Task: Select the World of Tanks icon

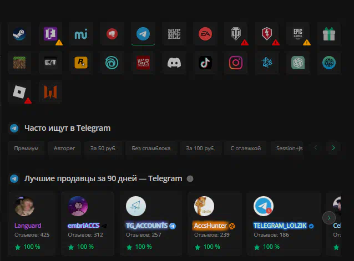Action: (236, 34)
